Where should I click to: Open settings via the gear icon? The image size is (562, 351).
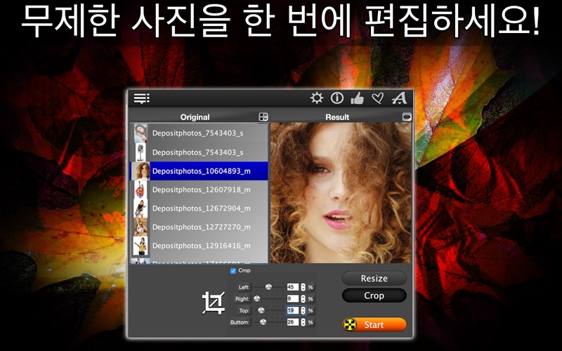(317, 98)
